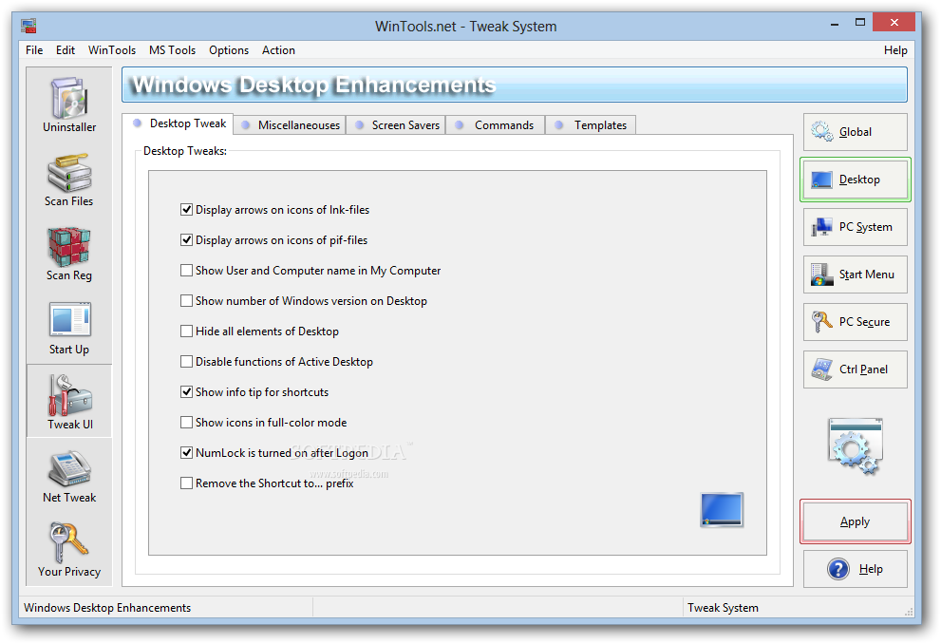Image resolution: width=941 pixels, height=644 pixels.
Task: Click status bar text Windows Desktop Enhancements
Action: click(107, 608)
